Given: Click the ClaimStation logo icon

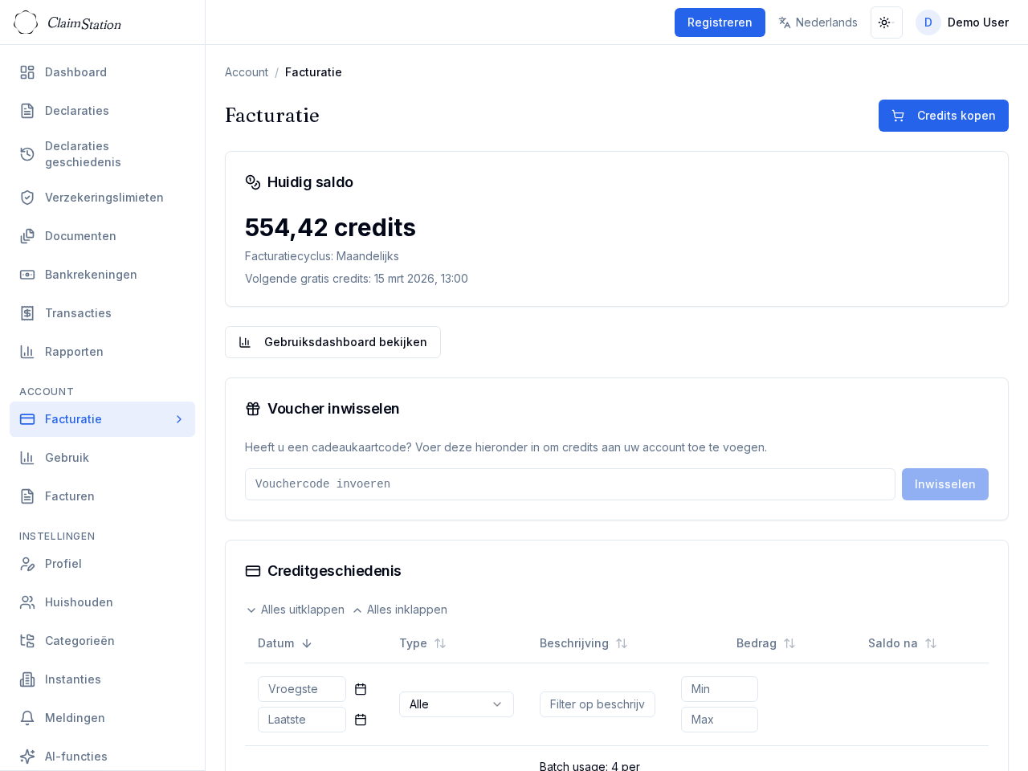Looking at the screenshot, I should [x=26, y=22].
